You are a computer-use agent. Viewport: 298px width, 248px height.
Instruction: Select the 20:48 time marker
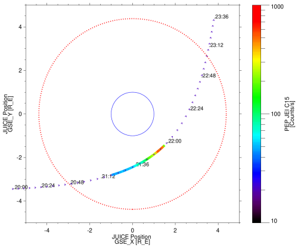77,183
